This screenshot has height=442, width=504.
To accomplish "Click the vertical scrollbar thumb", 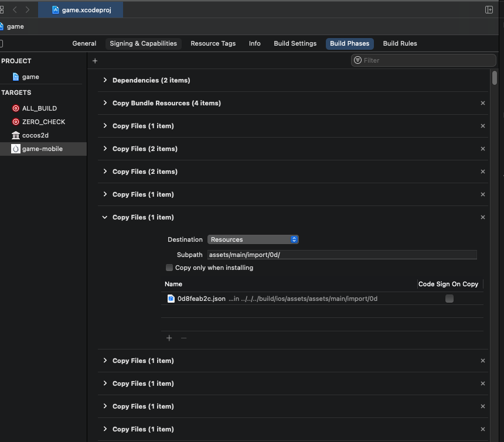I will (495, 78).
